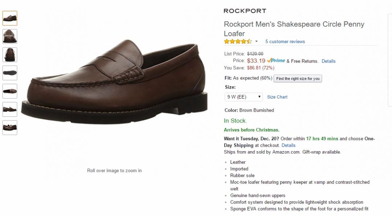
Task: Select the first side-view shoe thumbnail
Action: point(10,18)
